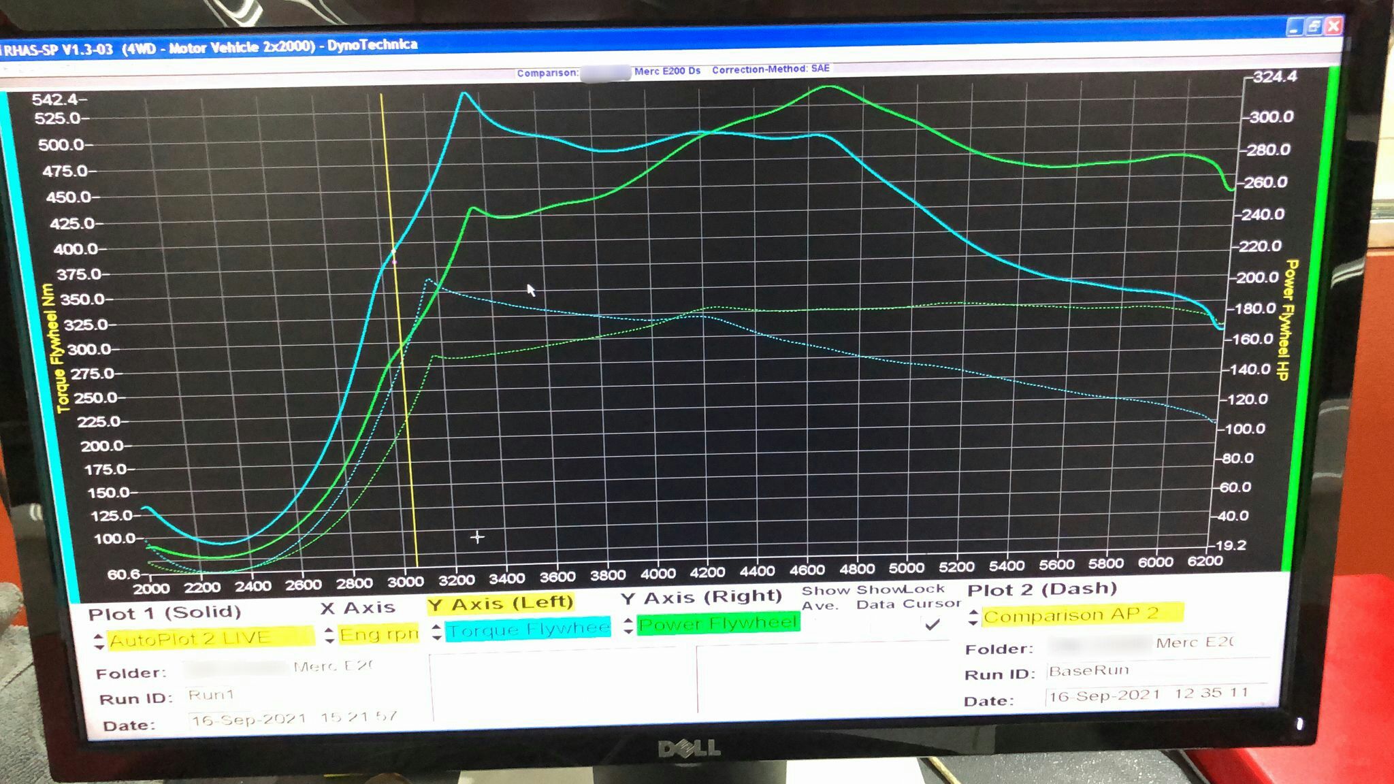Select the Comparison AP 2 field
The width and height of the screenshot is (1394, 784).
[x=1082, y=614]
